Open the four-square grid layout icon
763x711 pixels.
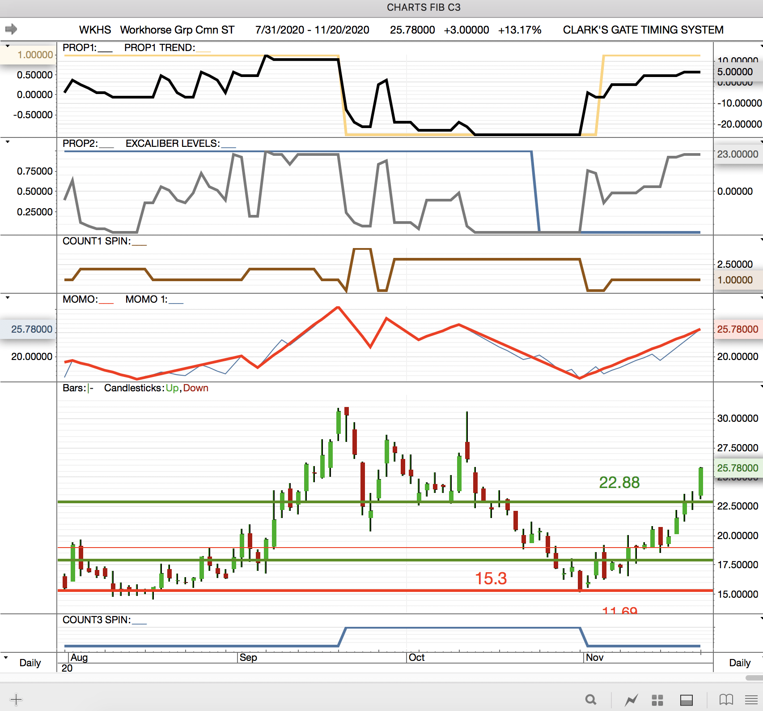tap(657, 700)
